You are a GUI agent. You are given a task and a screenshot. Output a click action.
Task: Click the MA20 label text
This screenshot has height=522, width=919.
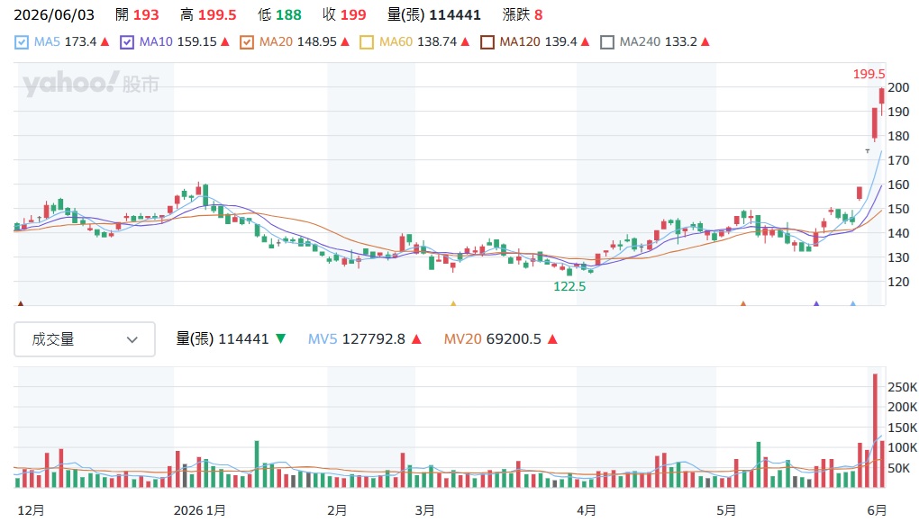276,41
